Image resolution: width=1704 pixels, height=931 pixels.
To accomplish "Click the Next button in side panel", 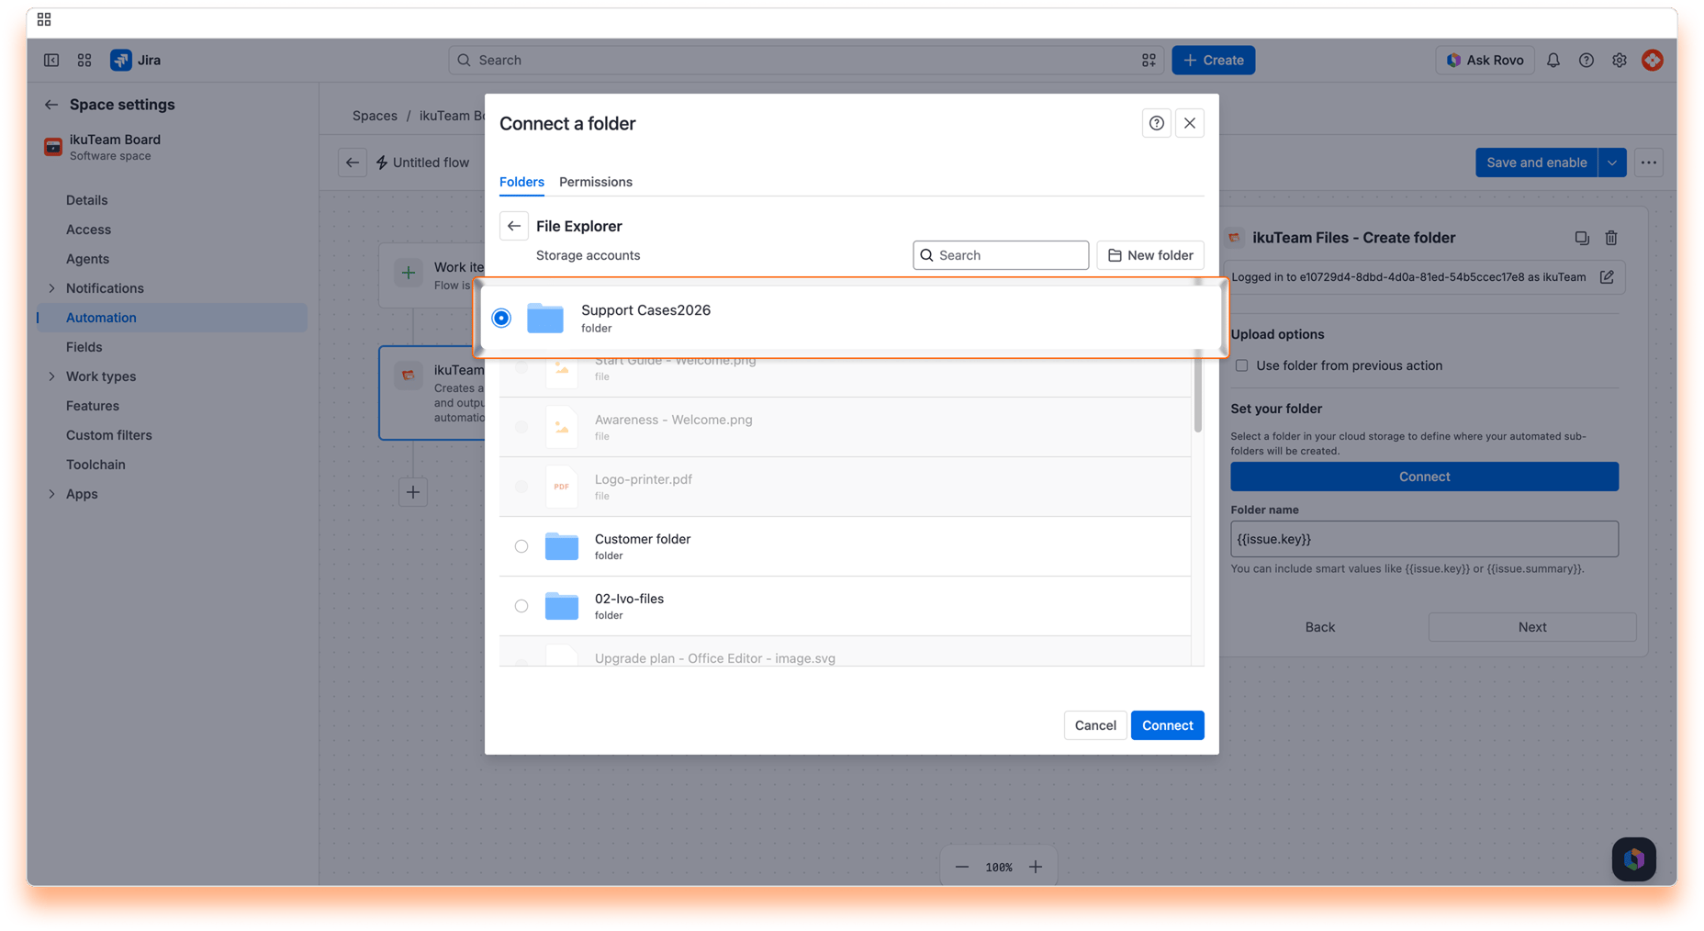I will pos(1532,627).
